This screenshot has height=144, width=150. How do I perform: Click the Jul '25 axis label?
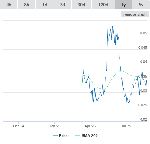click(x=126, y=126)
